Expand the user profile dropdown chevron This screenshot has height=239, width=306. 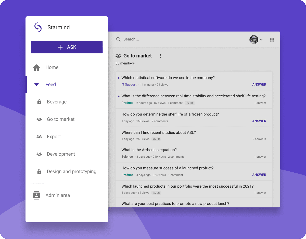(261, 40)
